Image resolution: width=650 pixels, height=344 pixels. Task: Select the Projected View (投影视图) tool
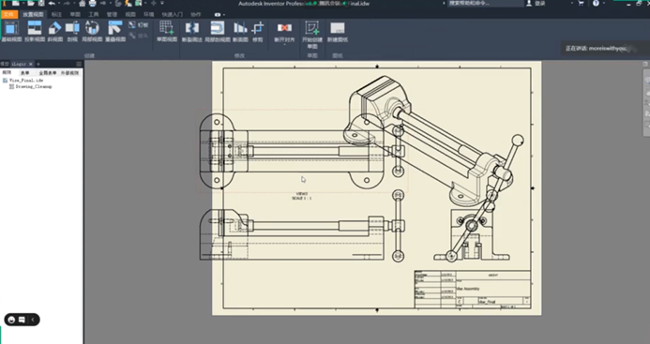(x=35, y=31)
